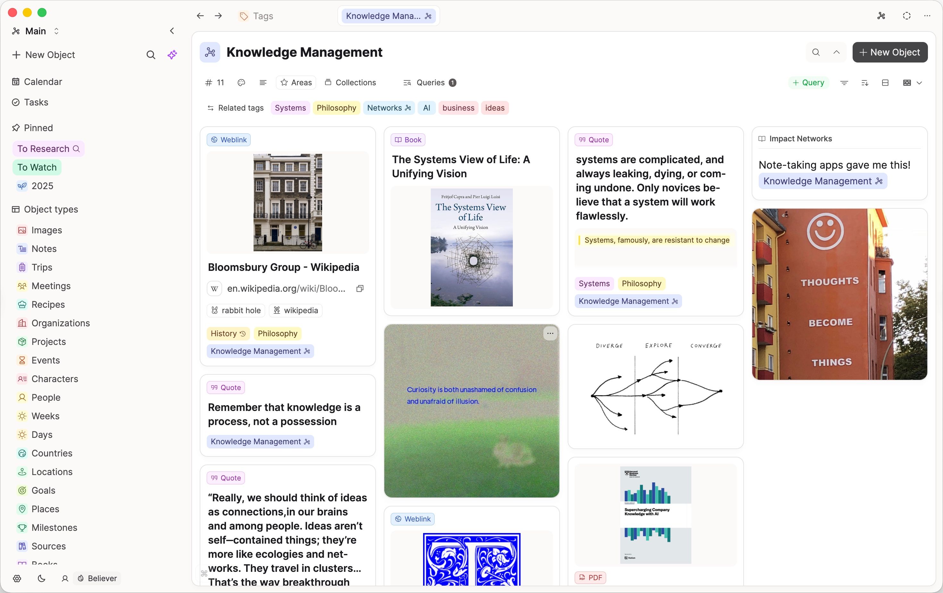The height and width of the screenshot is (593, 943).
Task: Open the table view options chevron
Action: 920,83
